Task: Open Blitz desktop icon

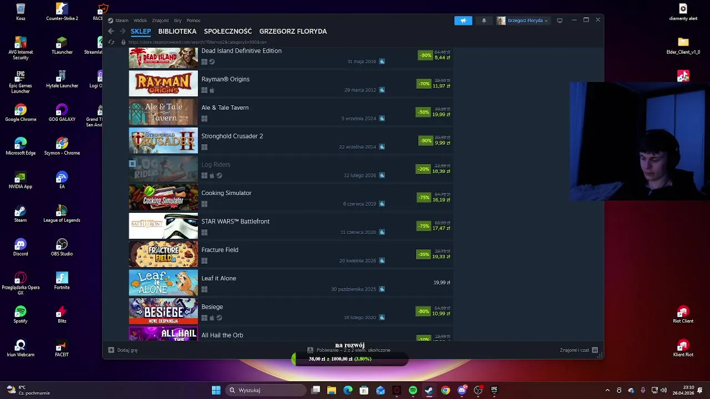Action: (62, 315)
